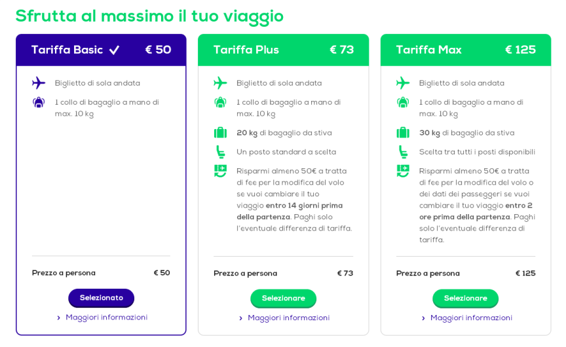The image size is (566, 347).
Task: Click the seat choice icon in Tariffa Max
Action: pyautogui.click(x=403, y=152)
